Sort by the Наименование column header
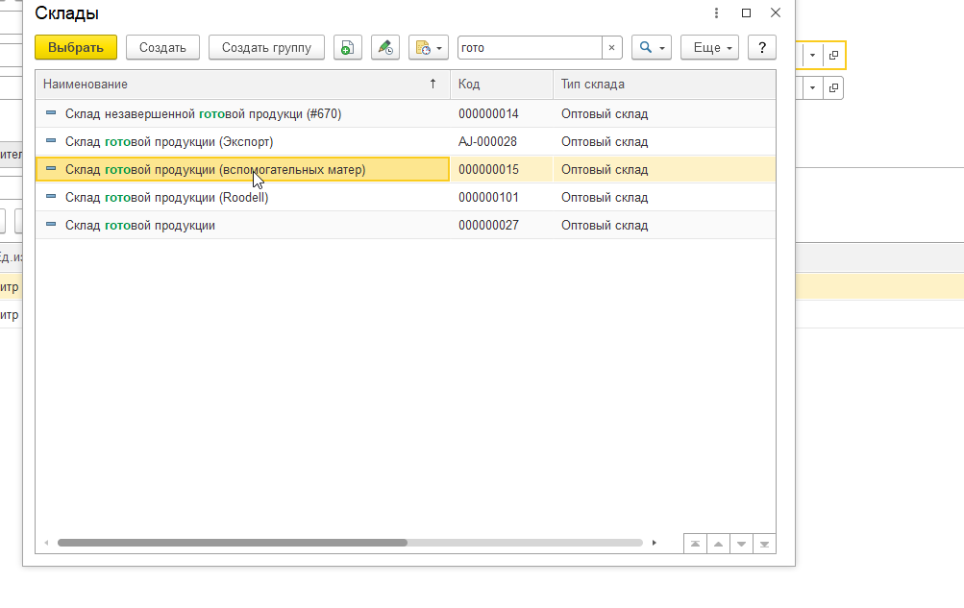 point(243,85)
